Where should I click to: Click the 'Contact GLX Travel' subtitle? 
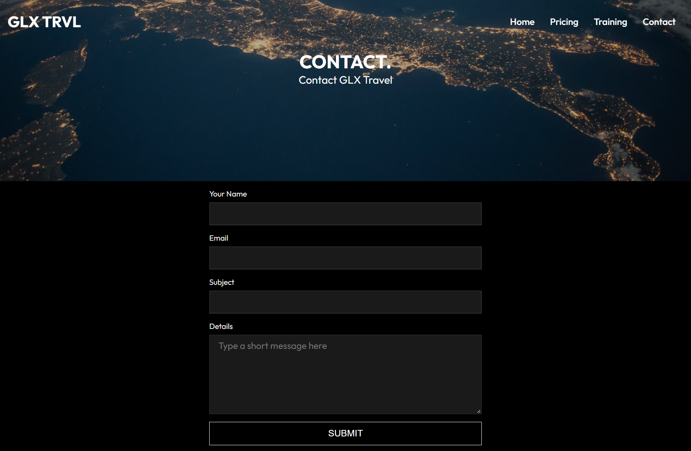tap(345, 80)
